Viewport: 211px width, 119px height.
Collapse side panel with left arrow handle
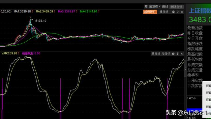pyautogui.click(x=185, y=69)
